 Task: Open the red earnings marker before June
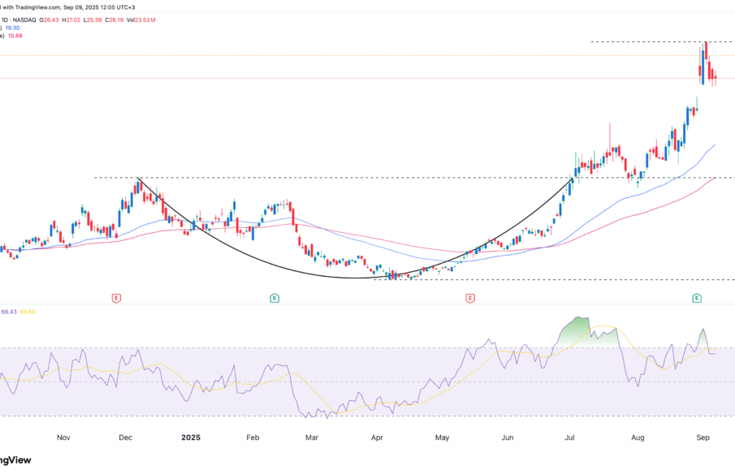point(469,299)
